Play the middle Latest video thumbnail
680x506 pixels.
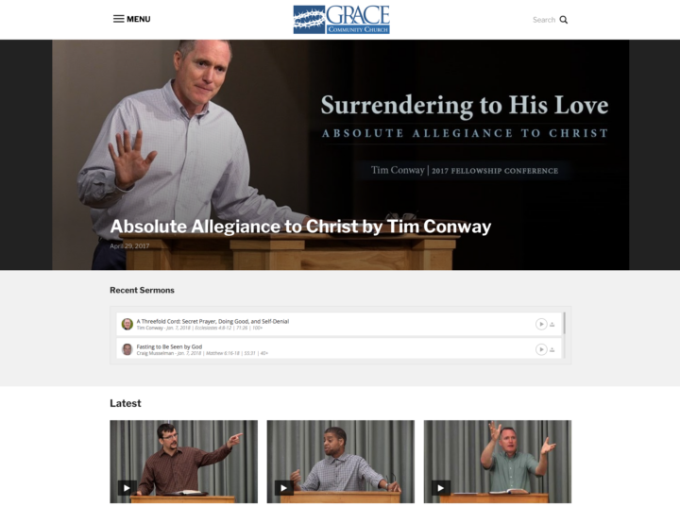coord(284,488)
